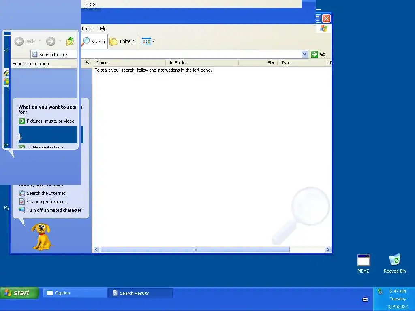Switch to Search Results taskbar window

click(140, 293)
